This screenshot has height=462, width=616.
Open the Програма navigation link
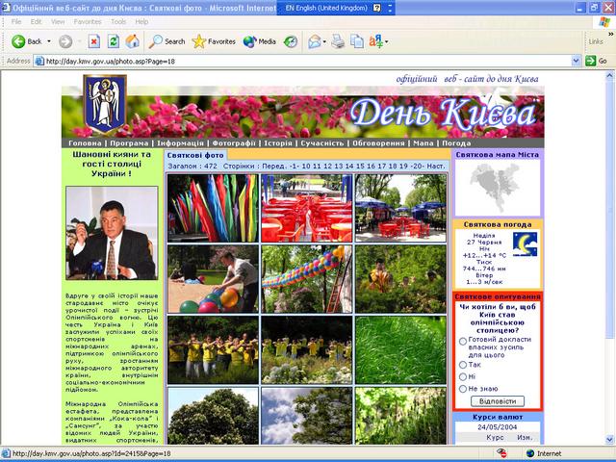tap(129, 143)
